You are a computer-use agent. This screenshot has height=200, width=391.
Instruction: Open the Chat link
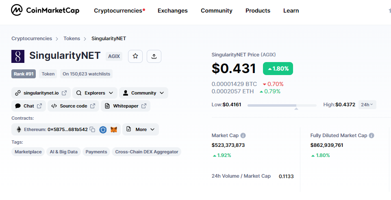[x=29, y=106]
